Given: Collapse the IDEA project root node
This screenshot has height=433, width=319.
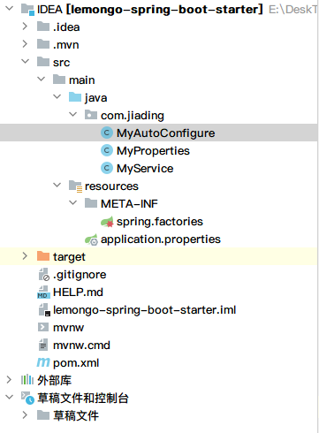Looking at the screenshot, I should coord(10,9).
